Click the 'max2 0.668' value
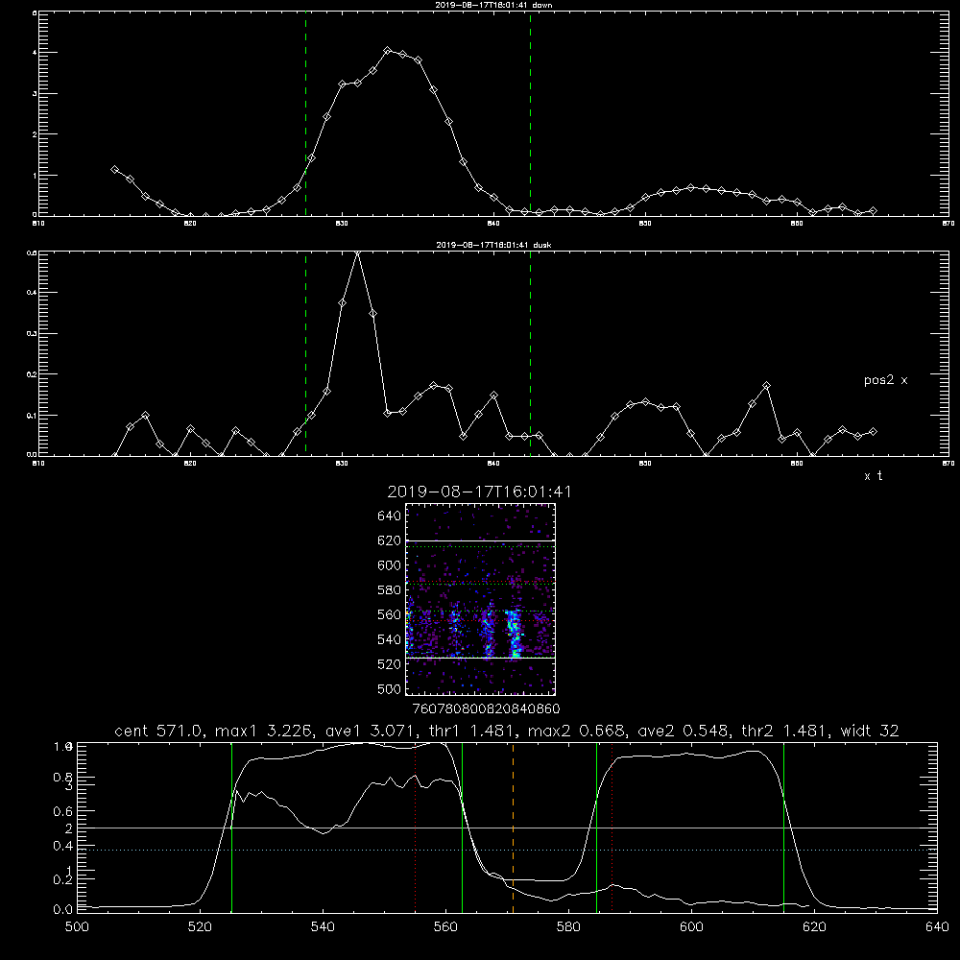Screen dimensions: 960x960 tap(577, 731)
